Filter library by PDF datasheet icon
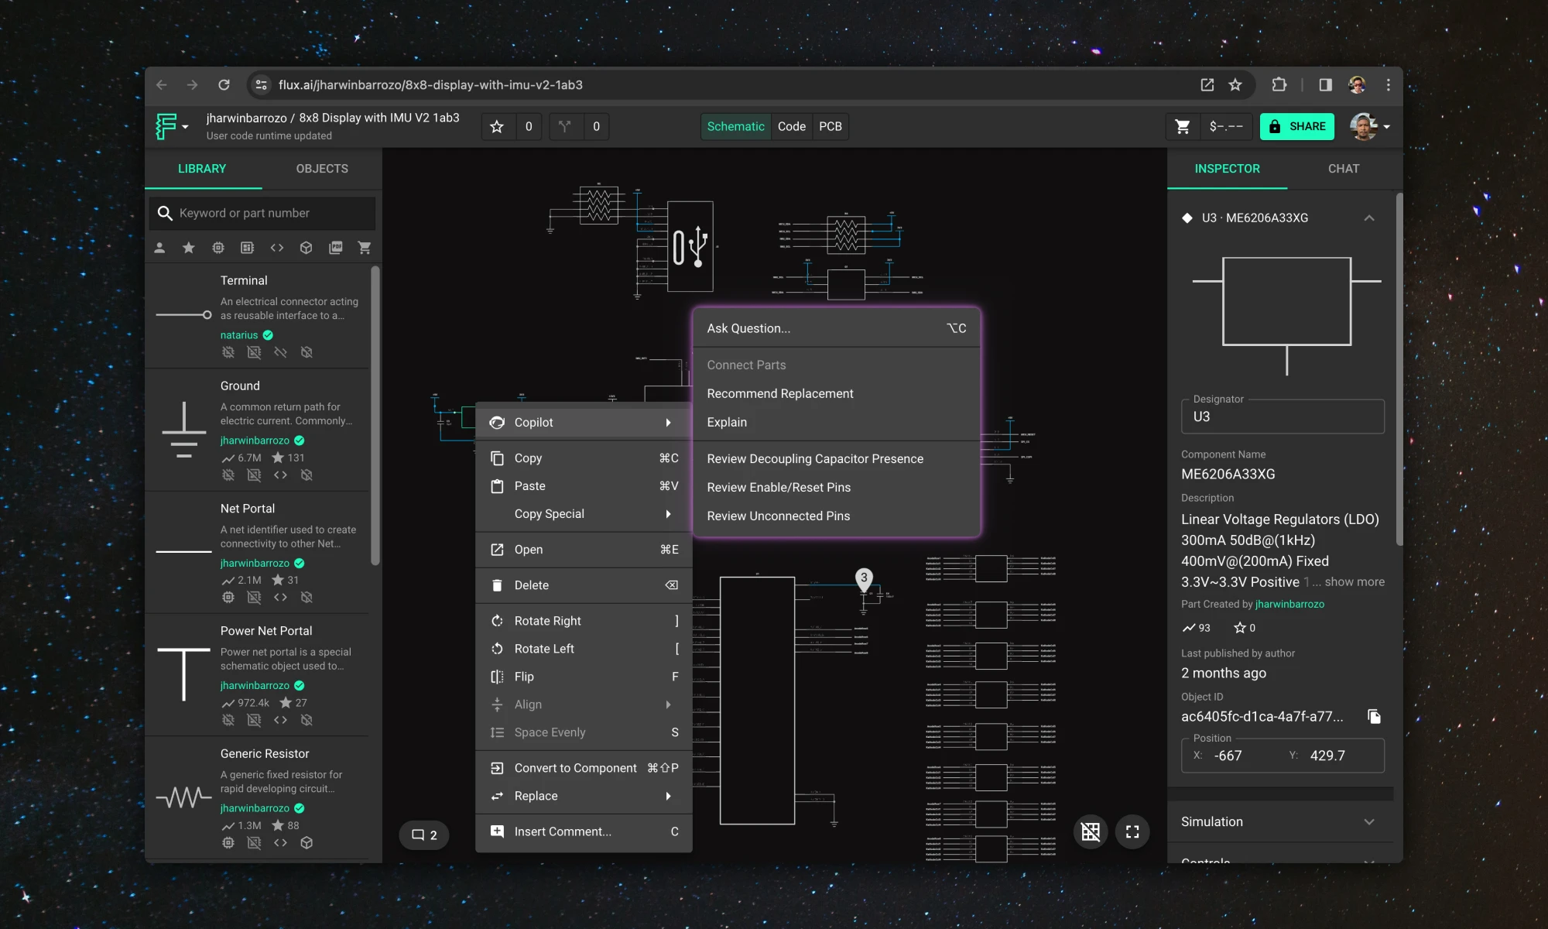The width and height of the screenshot is (1548, 929). coord(335,248)
